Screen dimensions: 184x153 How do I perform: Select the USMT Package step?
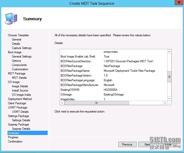tap(18, 107)
